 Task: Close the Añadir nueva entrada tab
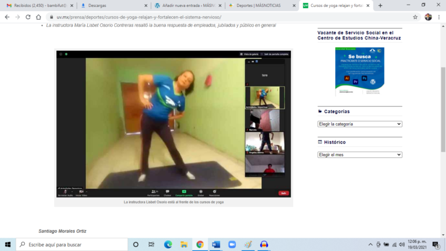[x=220, y=5]
